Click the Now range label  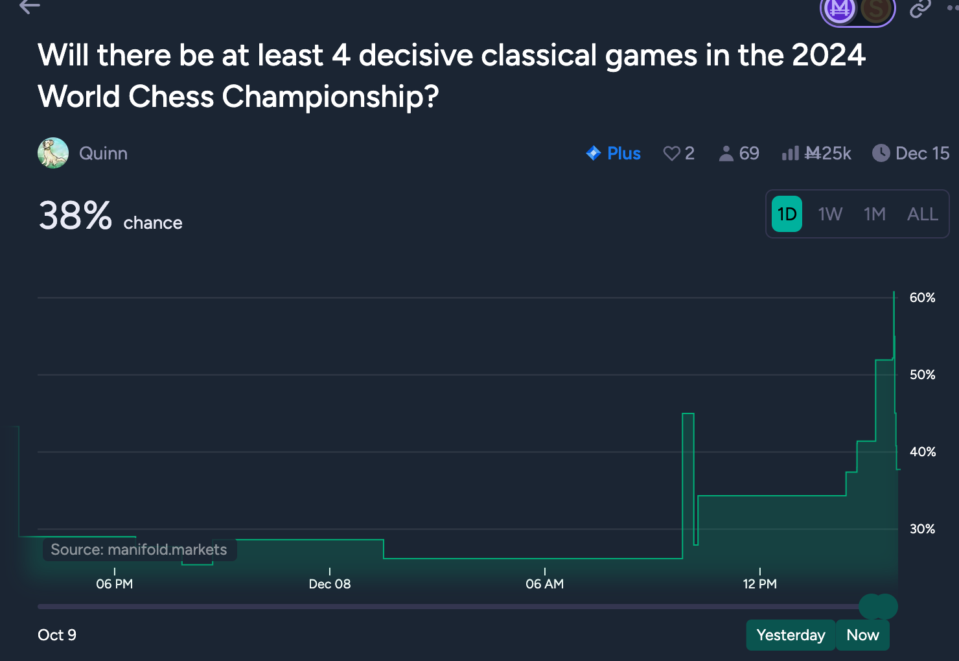[862, 635]
